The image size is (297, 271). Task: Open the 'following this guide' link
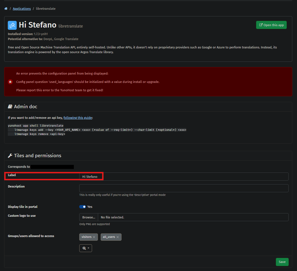pyautogui.click(x=78, y=118)
